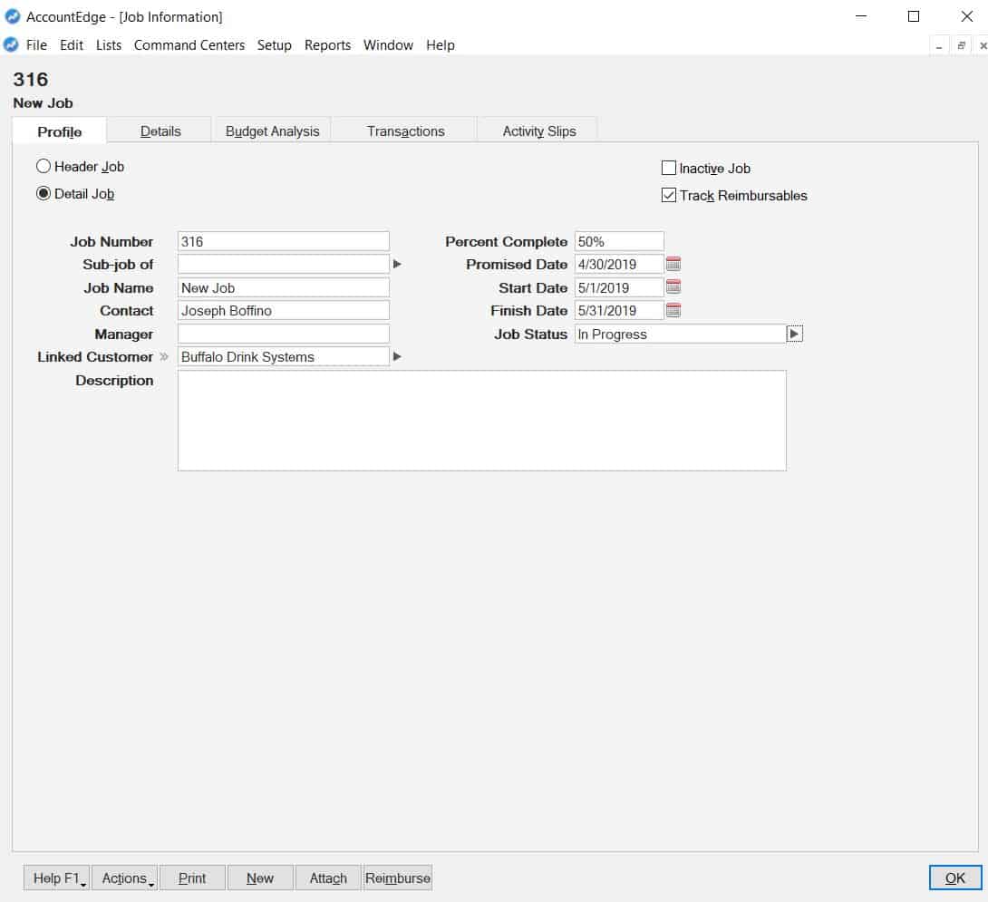988x902 pixels.
Task: Click into the Job Number field
Action: click(284, 241)
